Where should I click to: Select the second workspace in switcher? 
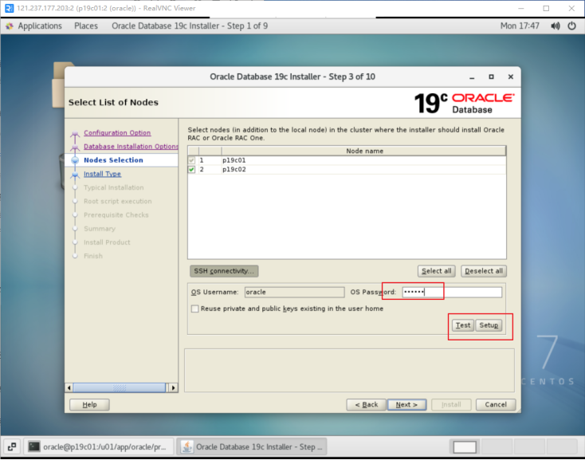(497, 446)
